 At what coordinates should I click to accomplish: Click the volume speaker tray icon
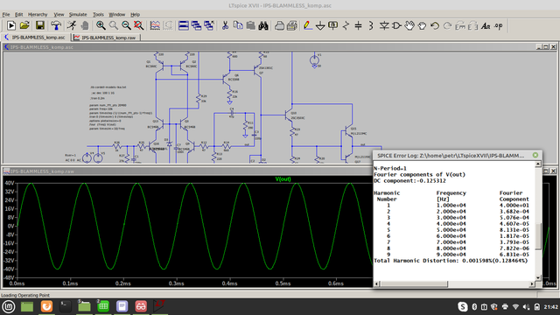click(526, 307)
